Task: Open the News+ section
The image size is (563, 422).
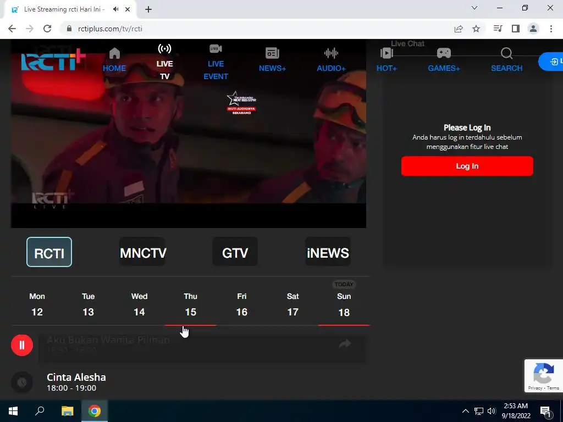Action: 272,59
